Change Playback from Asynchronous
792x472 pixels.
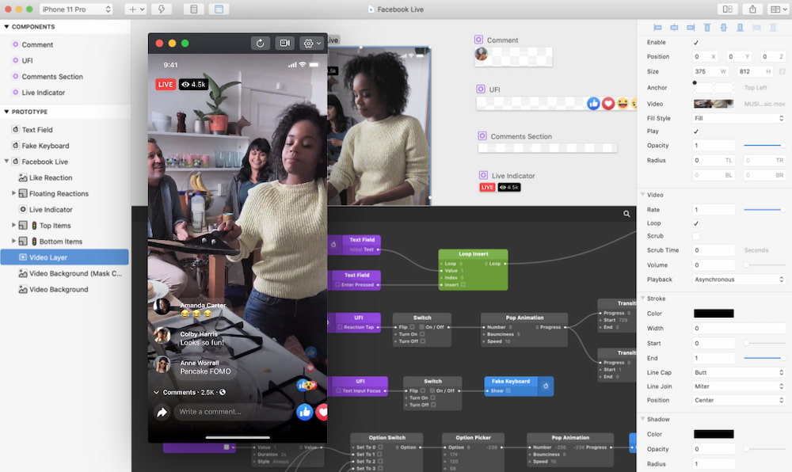pos(737,279)
